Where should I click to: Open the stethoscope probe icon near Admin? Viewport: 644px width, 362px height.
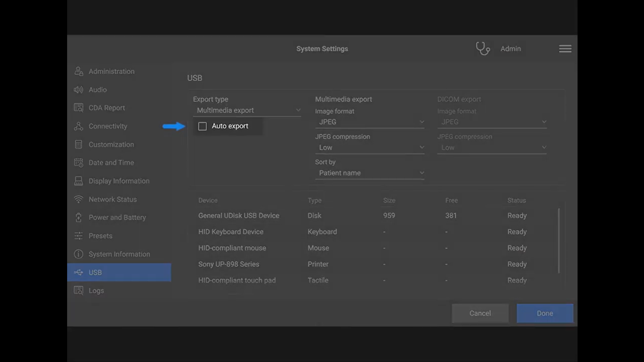click(x=483, y=48)
